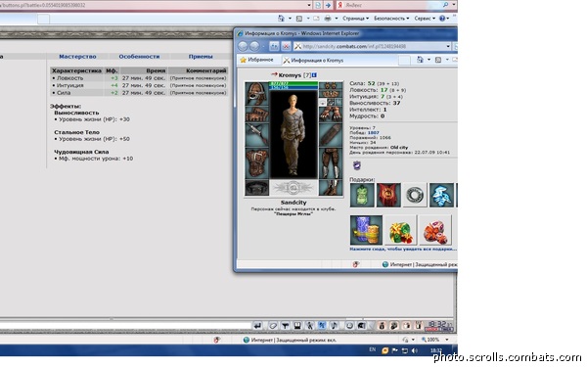This screenshot has width=587, height=367.
Task: Click the helmet equipment slot of Kromys
Action: (x=256, y=94)
